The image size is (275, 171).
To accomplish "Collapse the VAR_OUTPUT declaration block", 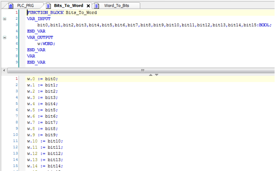I will (x=4, y=37).
